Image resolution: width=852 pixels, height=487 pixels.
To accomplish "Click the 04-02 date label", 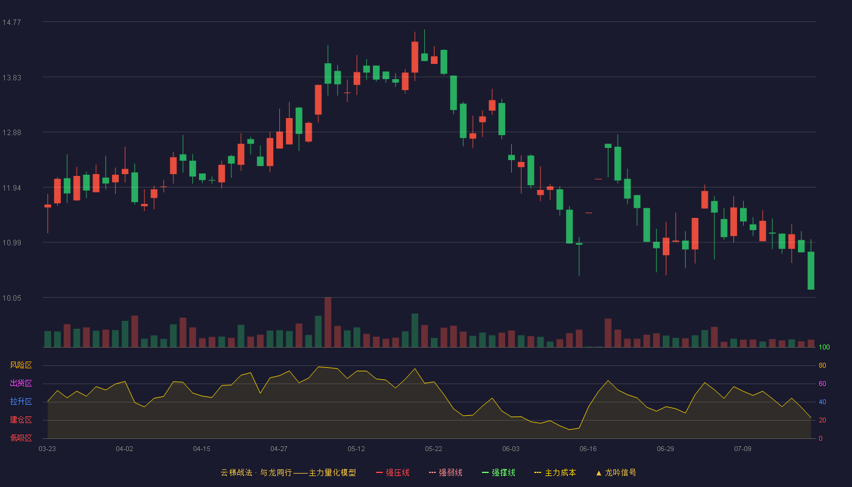I will 124,449.
